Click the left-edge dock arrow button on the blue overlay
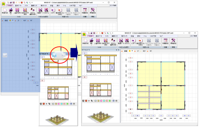The image size is (199, 127). (x=5, y=55)
